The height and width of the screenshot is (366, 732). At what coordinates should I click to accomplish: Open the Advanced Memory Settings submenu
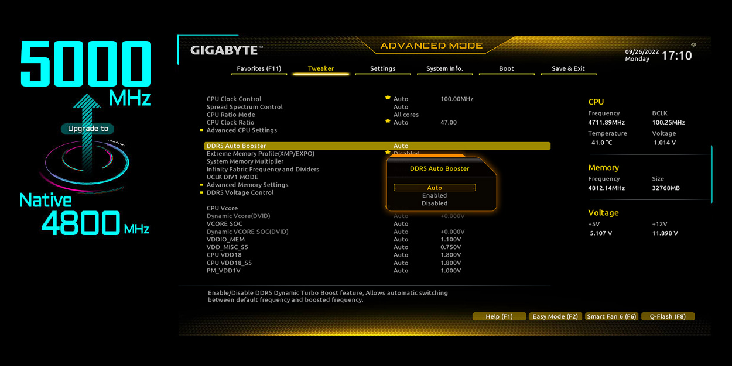(x=247, y=185)
